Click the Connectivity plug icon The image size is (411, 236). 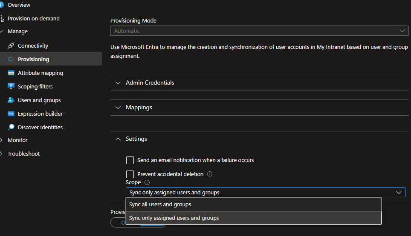[x=11, y=45]
